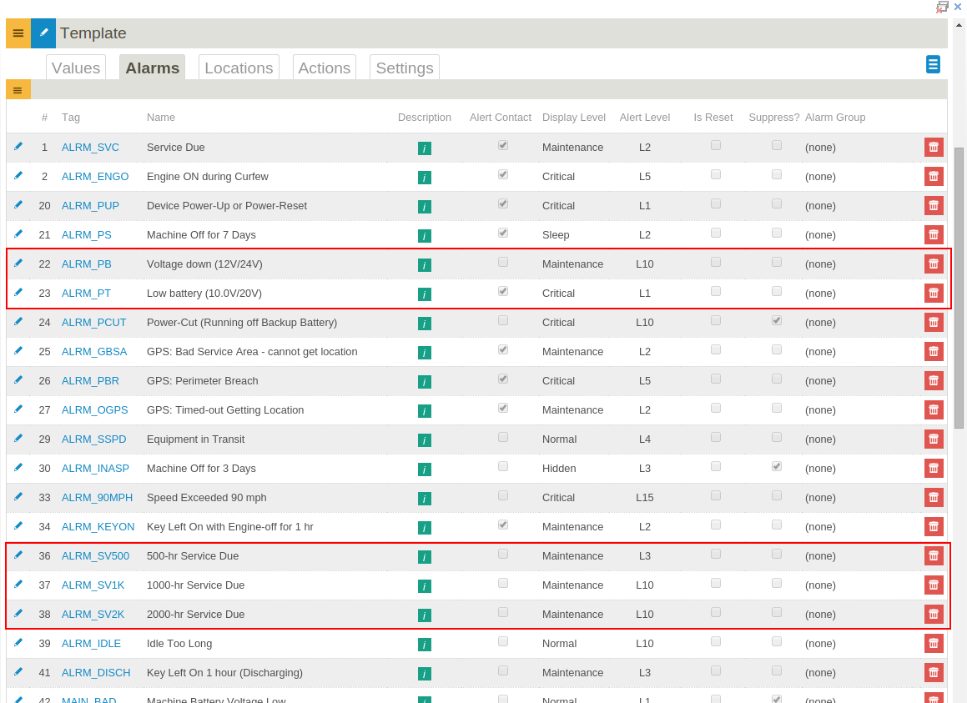Open the small orange menu above the alarms table
This screenshot has width=967, height=703.
point(18,91)
